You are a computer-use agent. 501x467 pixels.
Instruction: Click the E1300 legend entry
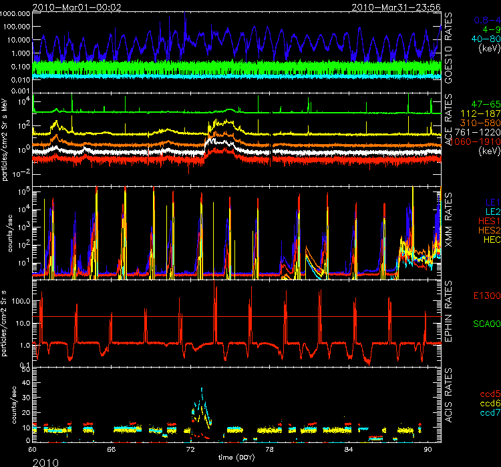(487, 296)
